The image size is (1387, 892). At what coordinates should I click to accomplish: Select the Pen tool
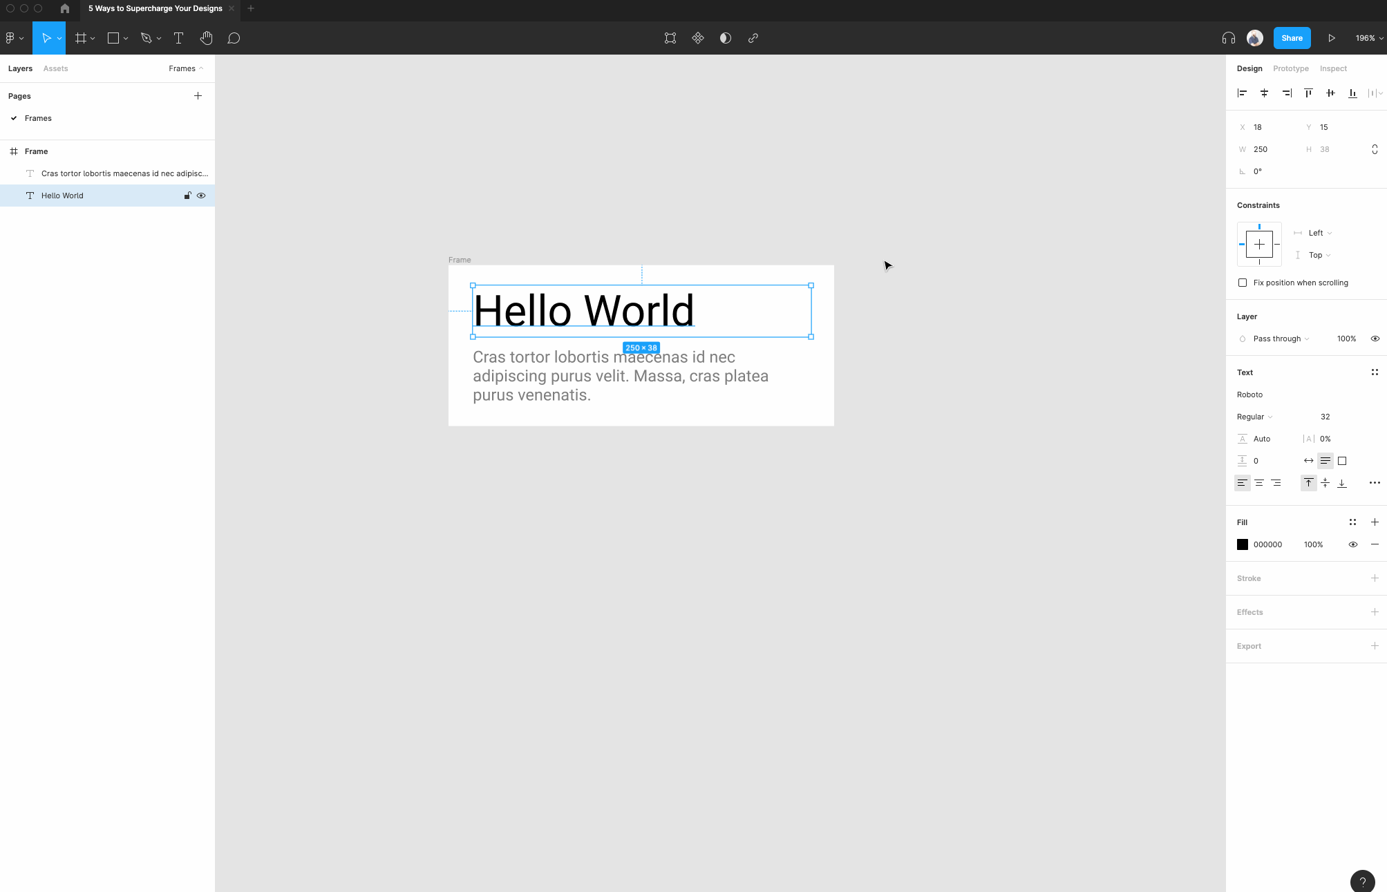146,38
